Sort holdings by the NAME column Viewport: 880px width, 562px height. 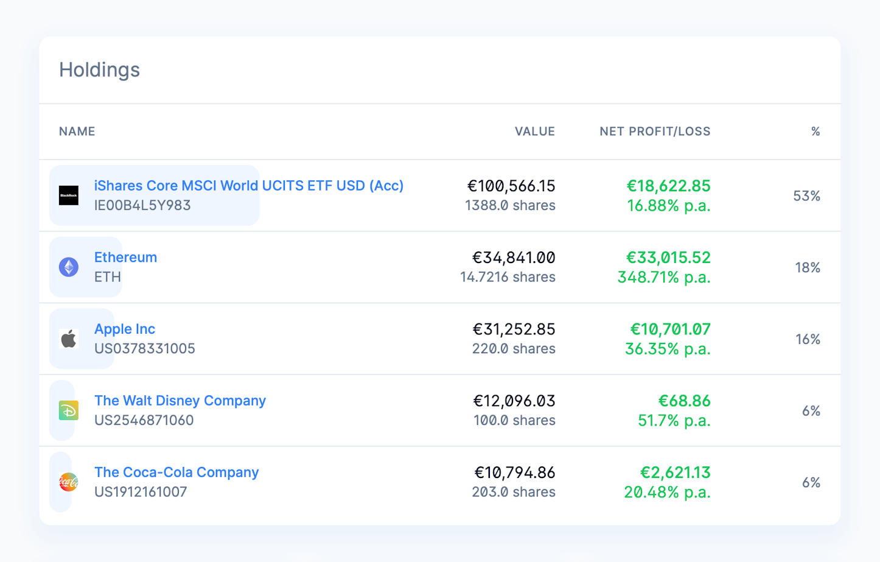pyautogui.click(x=77, y=131)
